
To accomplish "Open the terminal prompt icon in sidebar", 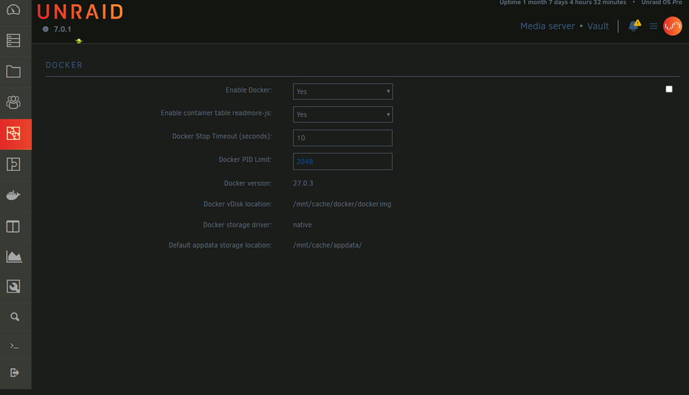I will click(x=14, y=346).
